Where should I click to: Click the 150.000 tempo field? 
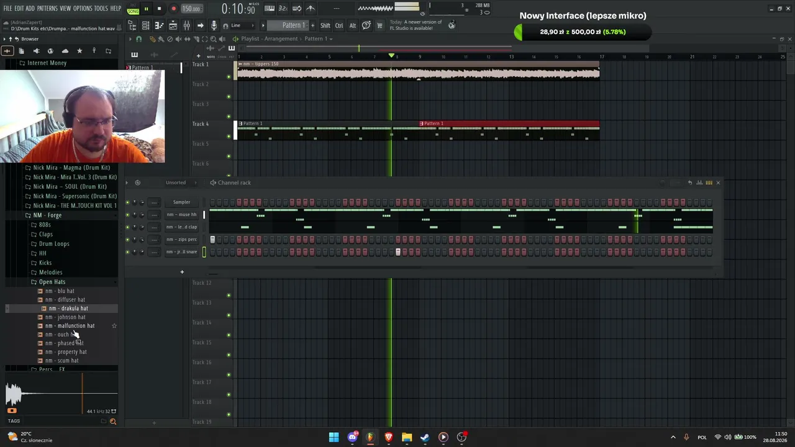click(x=191, y=9)
